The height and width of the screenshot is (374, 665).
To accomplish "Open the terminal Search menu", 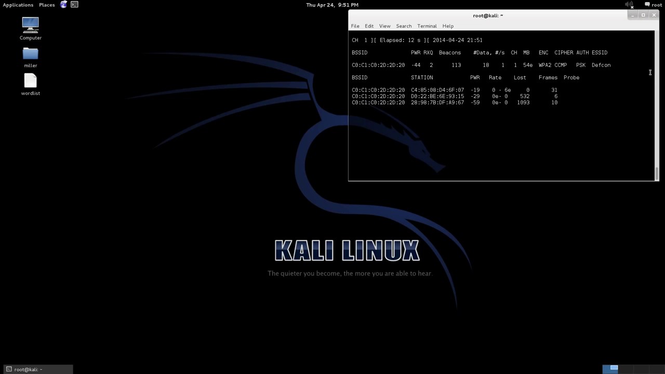I will (404, 26).
